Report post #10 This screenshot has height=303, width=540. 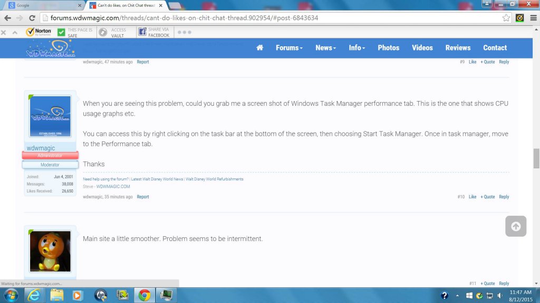tap(143, 197)
